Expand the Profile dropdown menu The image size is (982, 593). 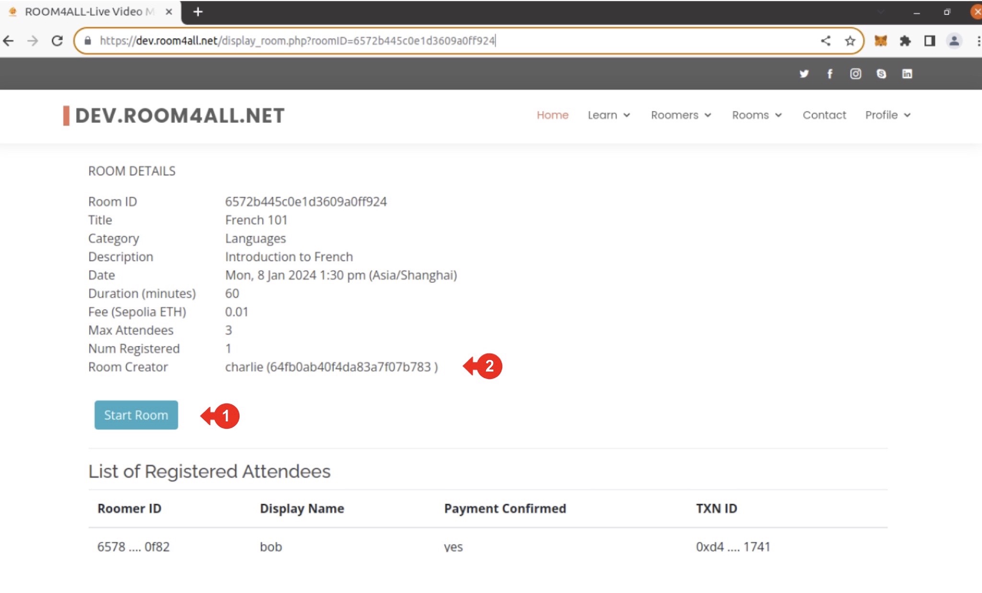888,115
